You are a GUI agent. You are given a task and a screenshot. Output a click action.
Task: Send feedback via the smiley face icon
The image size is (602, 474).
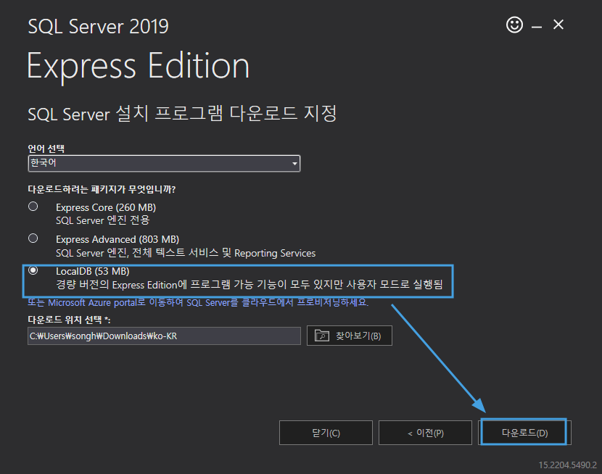click(x=514, y=25)
